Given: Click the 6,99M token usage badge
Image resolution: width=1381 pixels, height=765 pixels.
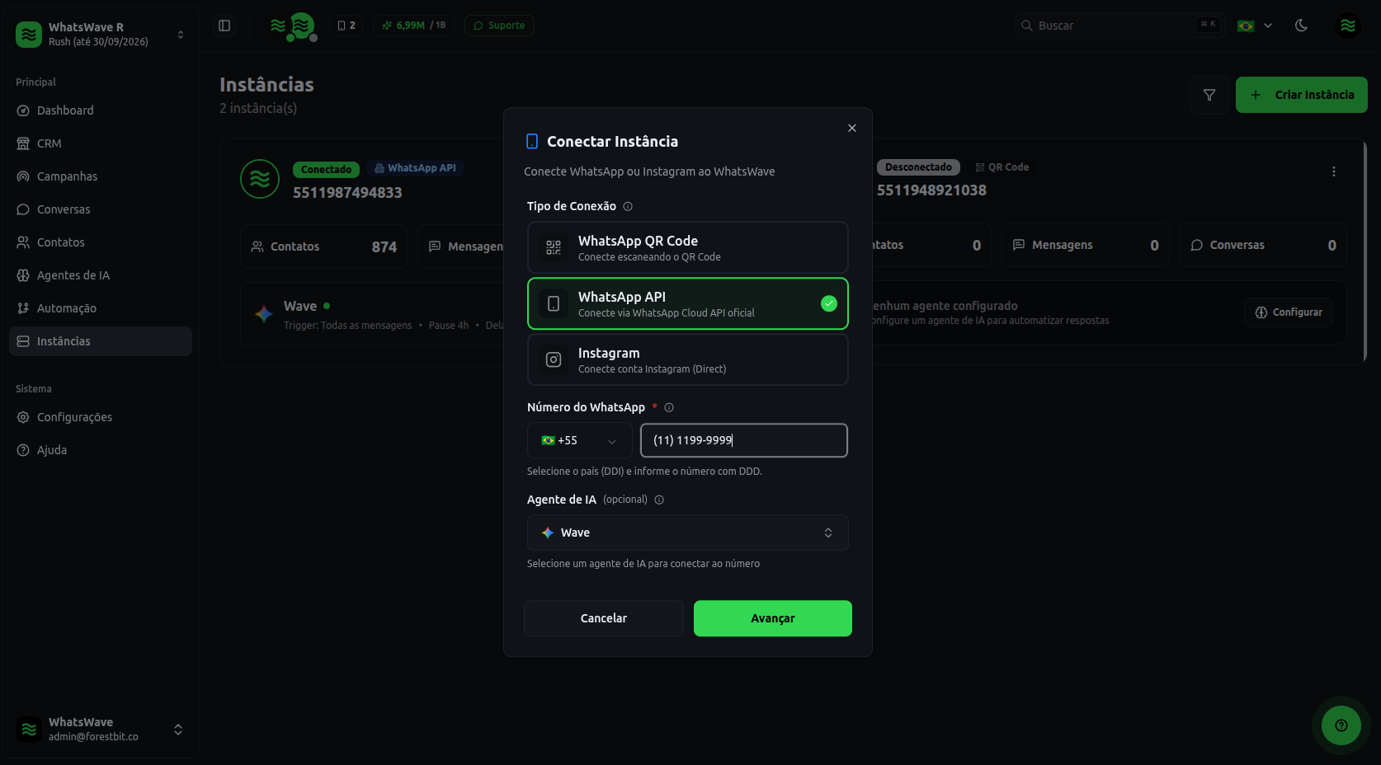Looking at the screenshot, I should click(413, 26).
